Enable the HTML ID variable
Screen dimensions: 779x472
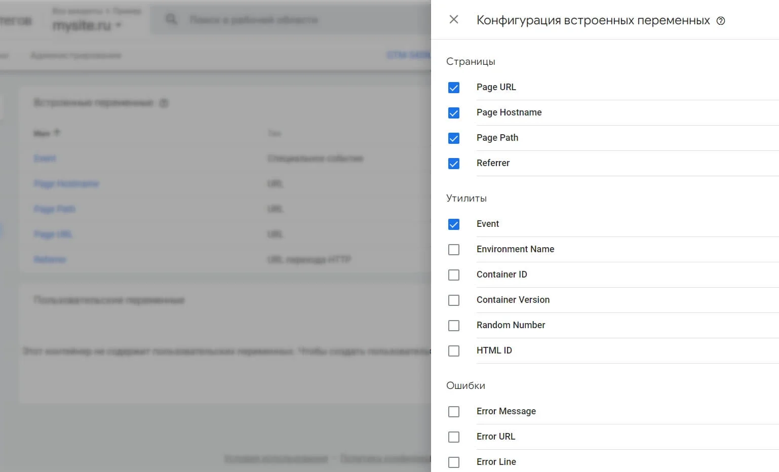pos(454,351)
